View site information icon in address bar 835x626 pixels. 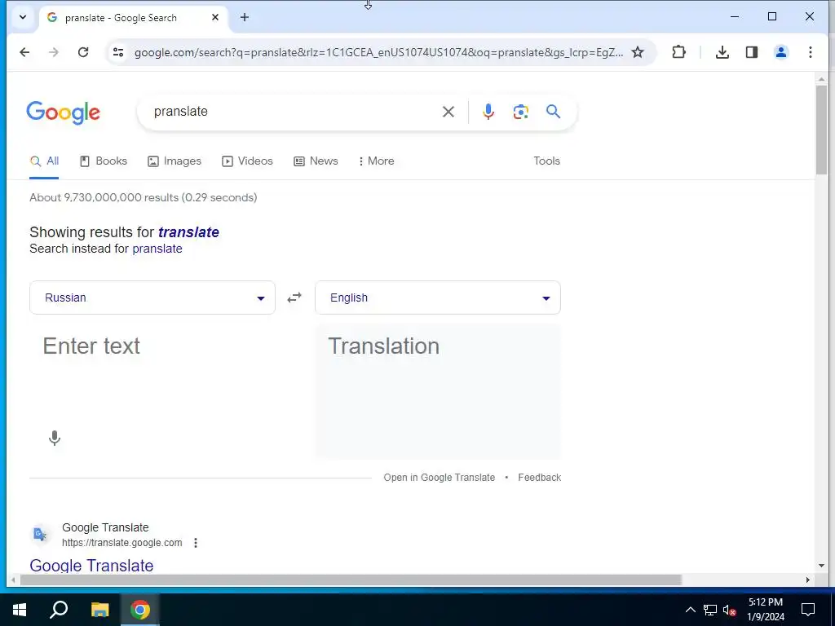click(118, 52)
